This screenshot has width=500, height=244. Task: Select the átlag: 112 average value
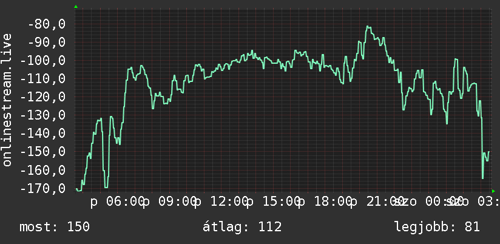(x=242, y=227)
